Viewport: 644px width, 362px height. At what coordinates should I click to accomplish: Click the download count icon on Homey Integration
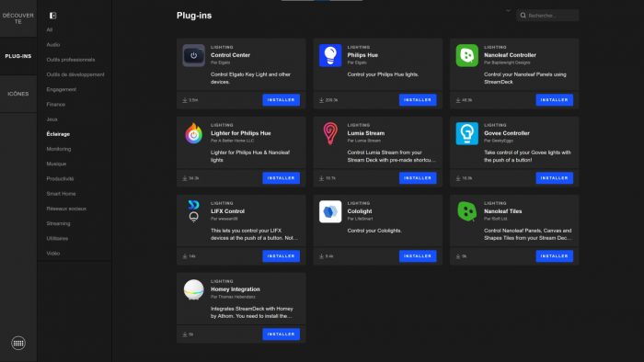185,334
